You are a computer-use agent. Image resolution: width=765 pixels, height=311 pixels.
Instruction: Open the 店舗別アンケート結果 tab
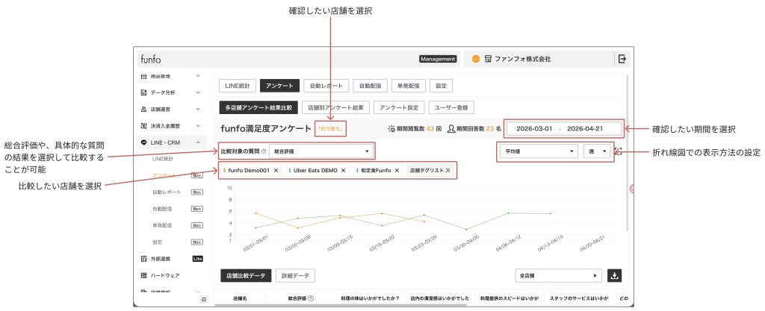tap(335, 107)
